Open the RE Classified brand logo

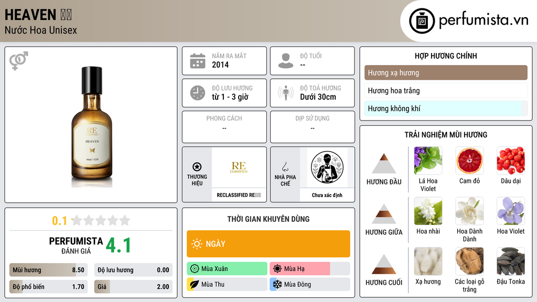(x=239, y=167)
